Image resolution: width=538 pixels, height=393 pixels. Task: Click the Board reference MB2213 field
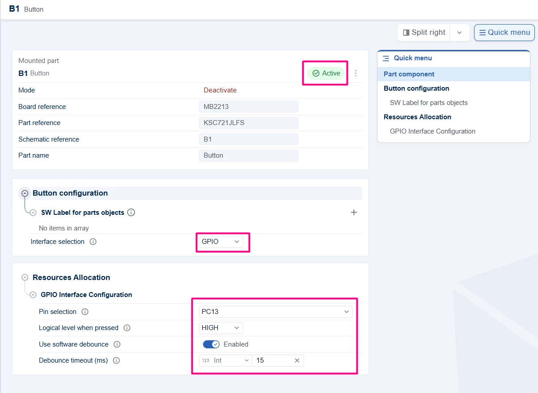click(249, 107)
